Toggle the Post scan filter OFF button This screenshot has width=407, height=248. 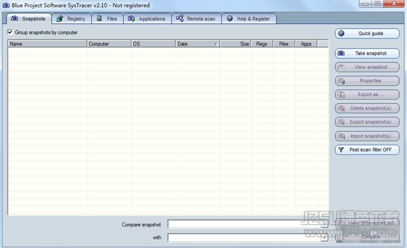(x=367, y=150)
